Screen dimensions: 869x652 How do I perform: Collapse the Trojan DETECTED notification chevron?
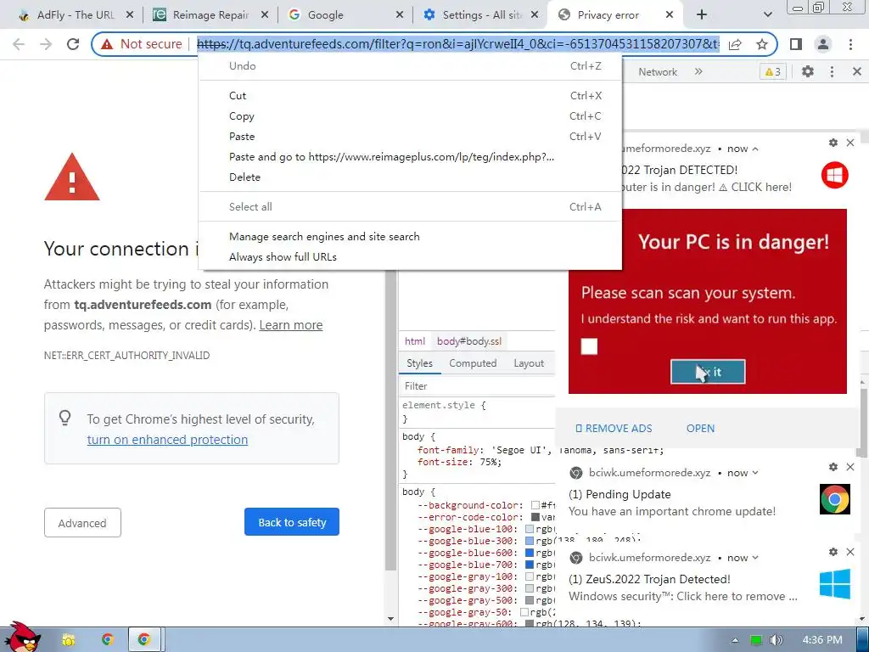click(754, 149)
